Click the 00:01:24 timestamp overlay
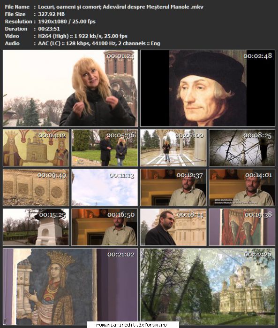278x328 pixels. click(120, 56)
